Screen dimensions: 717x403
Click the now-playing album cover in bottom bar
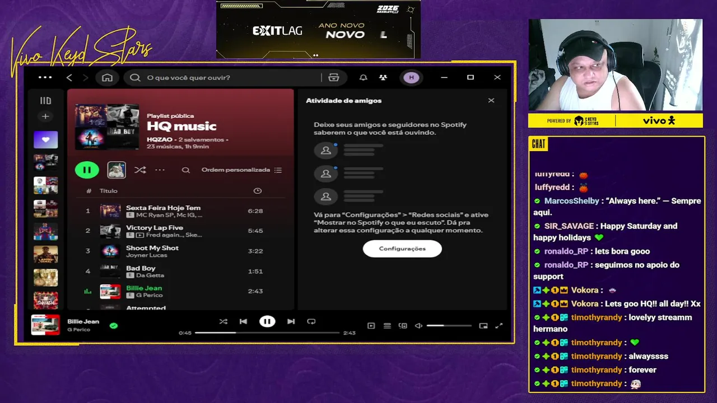[x=45, y=325]
